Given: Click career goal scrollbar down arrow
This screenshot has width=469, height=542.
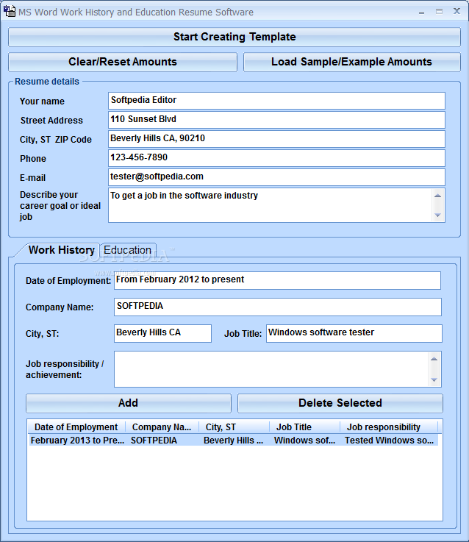Looking at the screenshot, I should pos(438,215).
